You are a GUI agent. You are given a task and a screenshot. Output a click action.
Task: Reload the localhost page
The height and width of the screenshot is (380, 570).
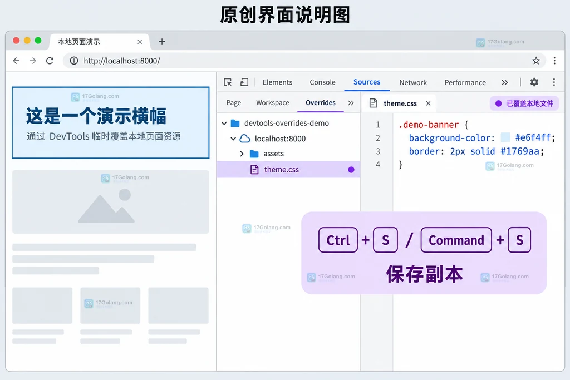pyautogui.click(x=50, y=61)
